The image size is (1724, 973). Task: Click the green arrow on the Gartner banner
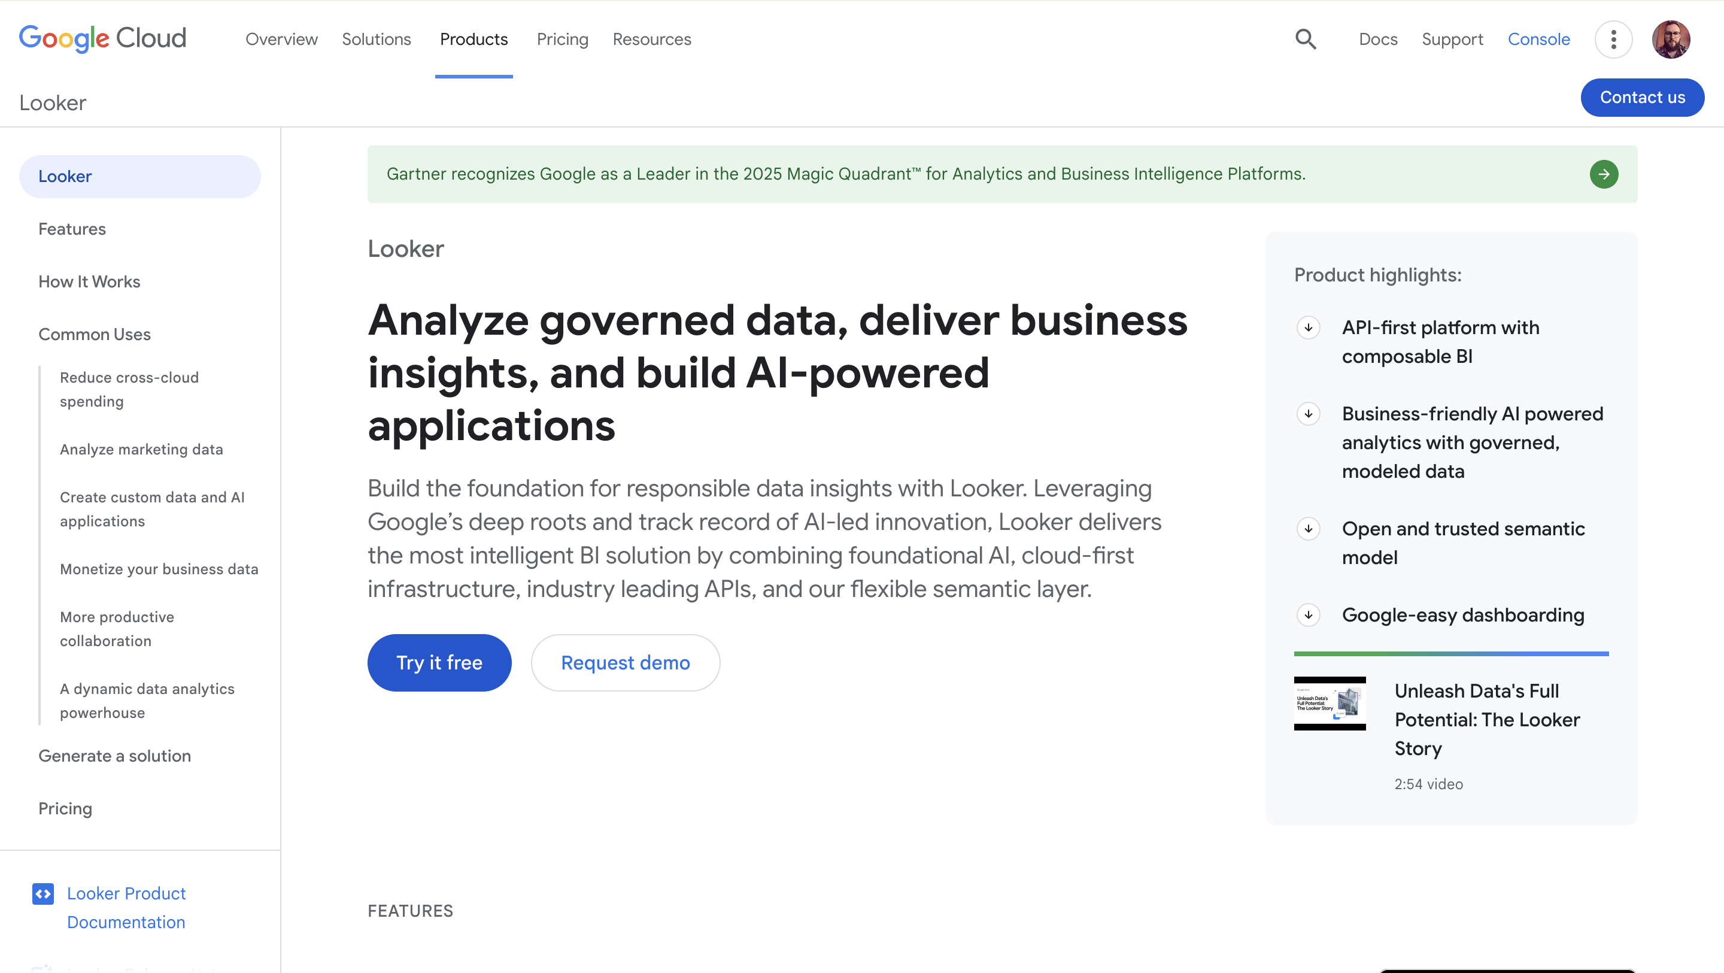point(1604,174)
